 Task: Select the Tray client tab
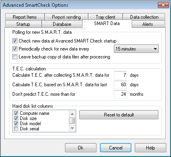point(106,17)
